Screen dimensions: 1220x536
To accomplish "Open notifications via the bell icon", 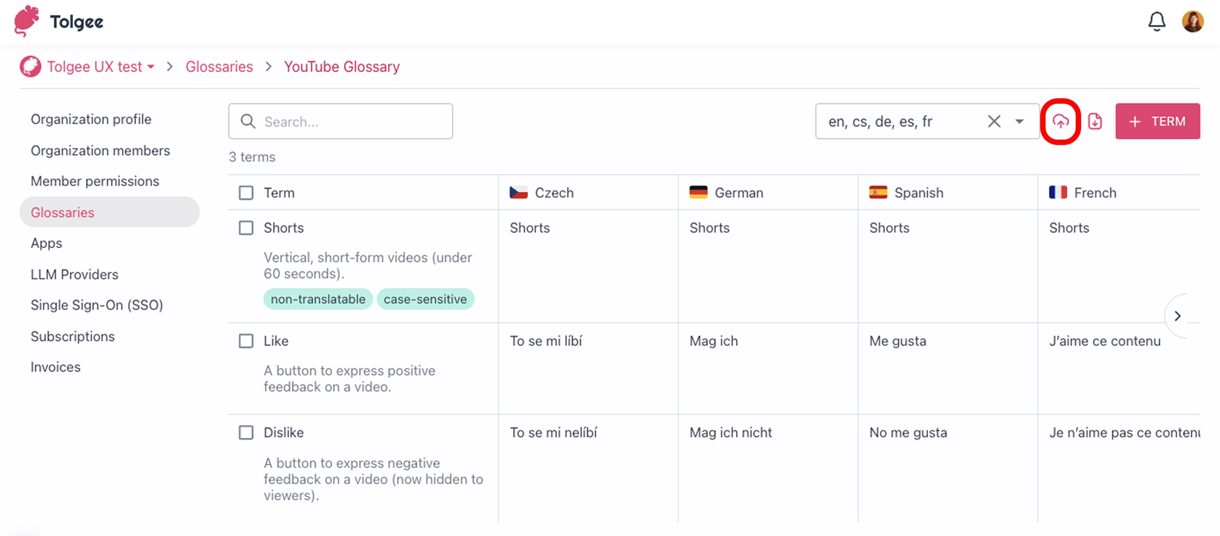I will click(x=1157, y=21).
